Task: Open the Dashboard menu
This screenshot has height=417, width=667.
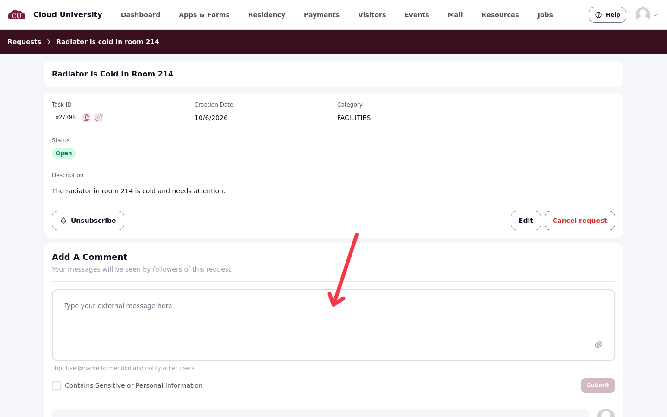Action: coord(140,15)
